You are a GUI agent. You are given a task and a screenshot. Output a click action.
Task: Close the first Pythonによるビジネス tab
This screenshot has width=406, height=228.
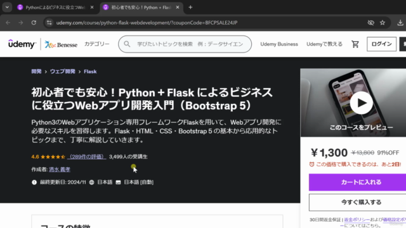click(x=92, y=8)
